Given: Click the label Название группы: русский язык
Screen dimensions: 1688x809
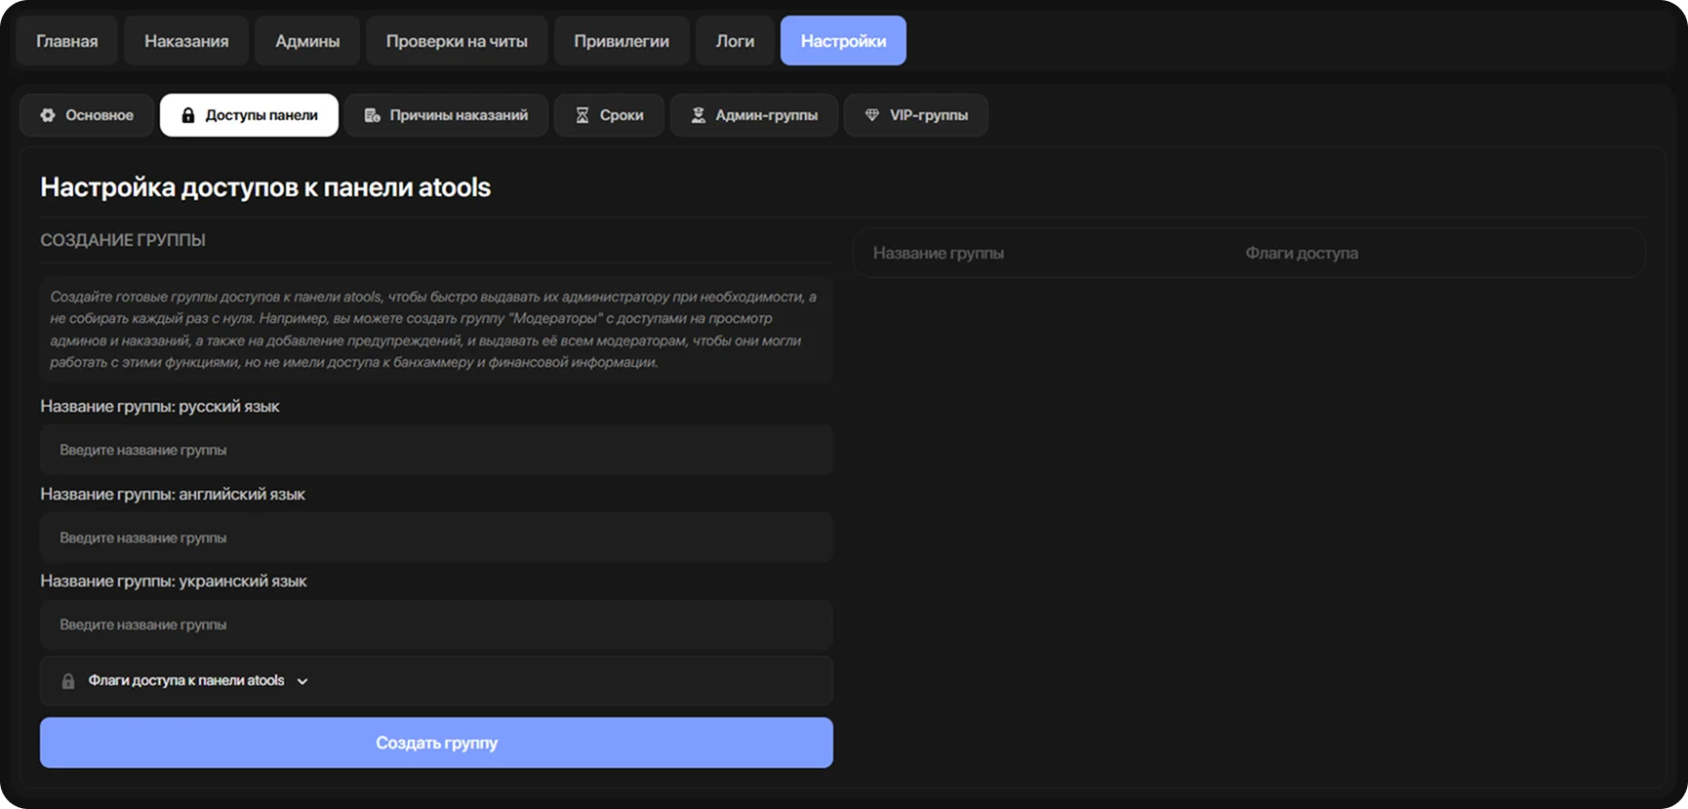Looking at the screenshot, I should [160, 406].
